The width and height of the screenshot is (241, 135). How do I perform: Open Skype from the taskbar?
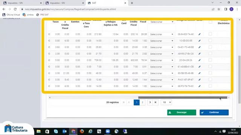(x=56, y=131)
